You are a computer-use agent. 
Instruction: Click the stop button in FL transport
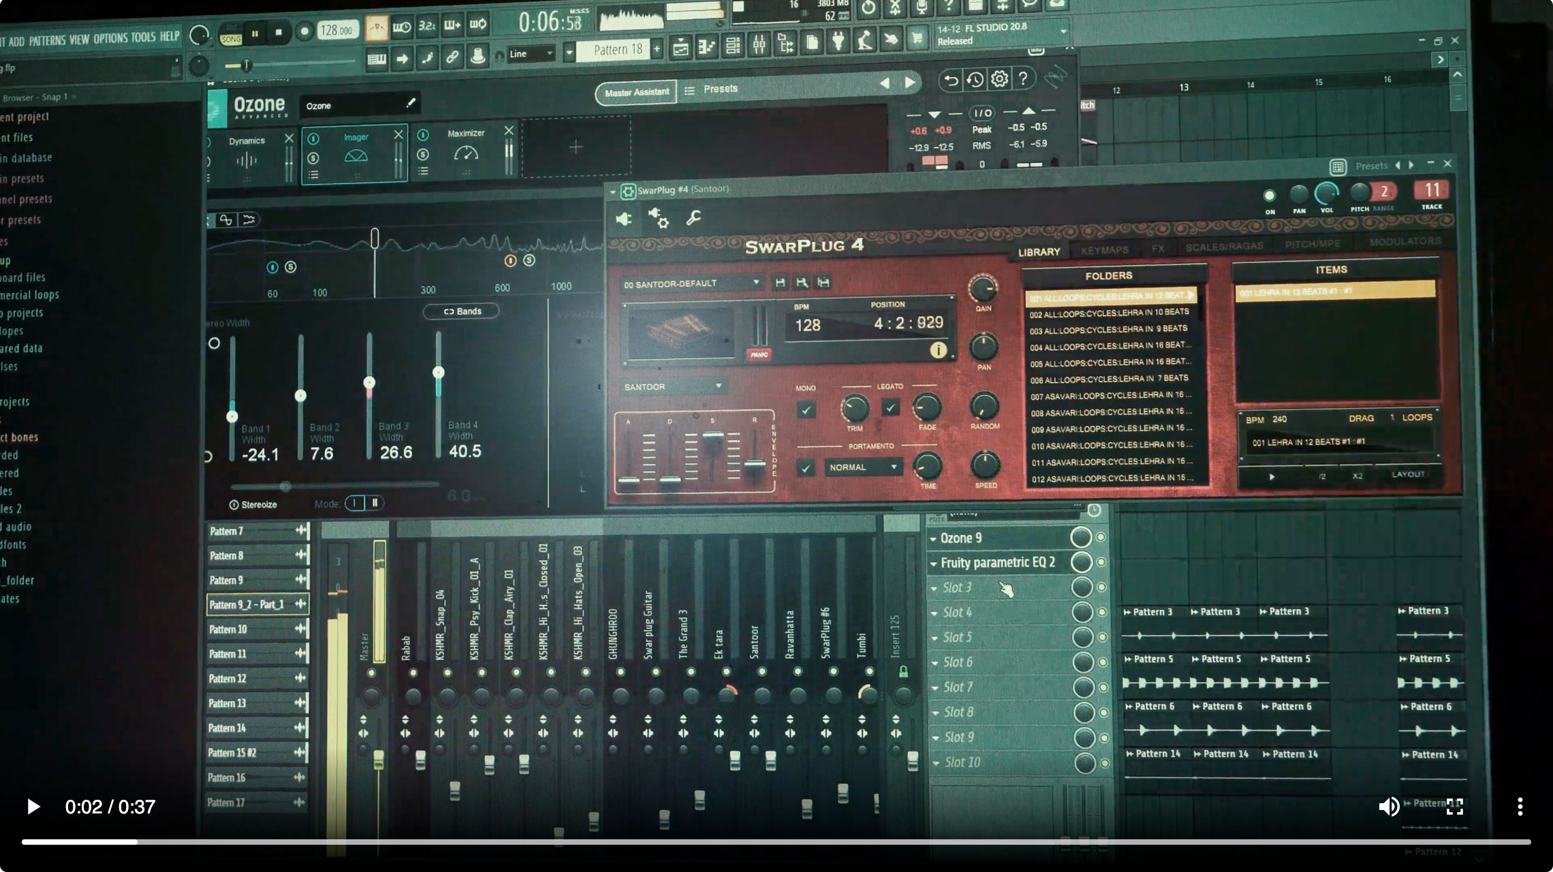click(279, 33)
